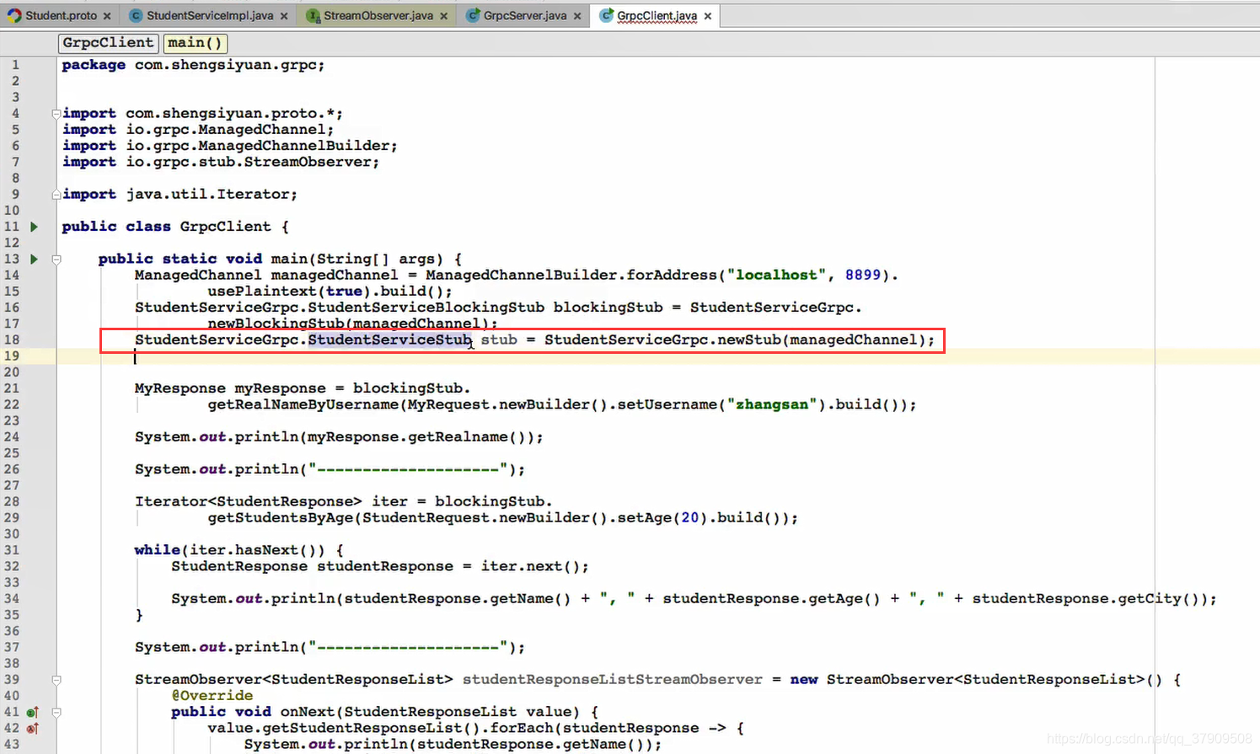Open the override gutter marker on line 42

tap(33, 728)
